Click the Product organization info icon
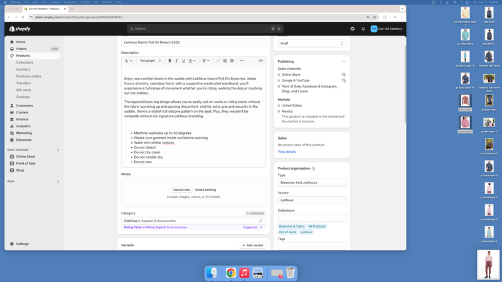The height and width of the screenshot is (282, 502). coord(313,169)
